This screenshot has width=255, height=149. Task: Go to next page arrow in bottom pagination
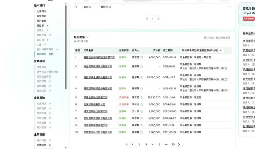tap(179, 144)
